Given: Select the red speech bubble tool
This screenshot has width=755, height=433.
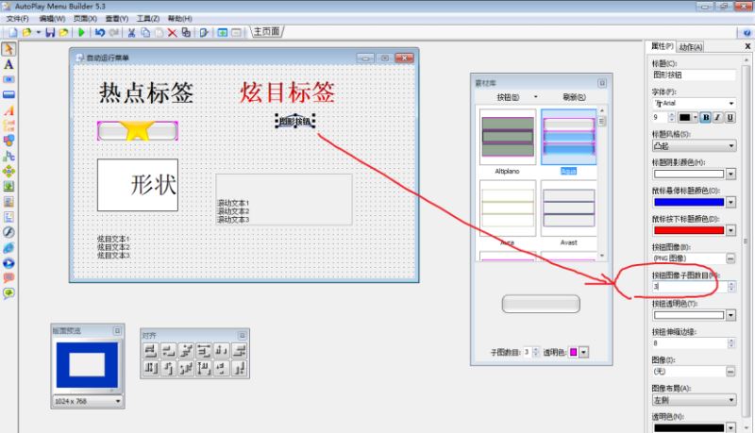Looking at the screenshot, I should [x=8, y=278].
